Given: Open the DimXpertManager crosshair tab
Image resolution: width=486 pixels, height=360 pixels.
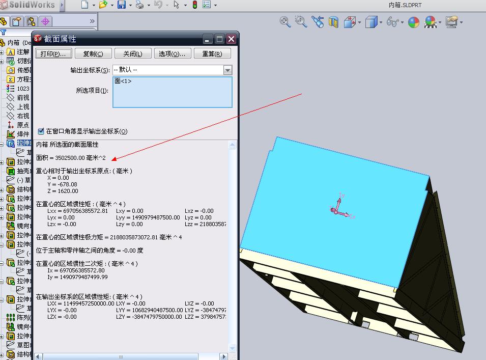Looking at the screenshot, I should tap(45, 21).
